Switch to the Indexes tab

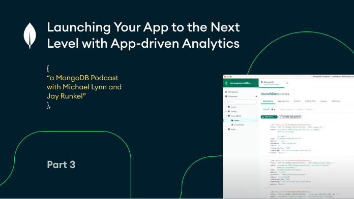point(323,101)
